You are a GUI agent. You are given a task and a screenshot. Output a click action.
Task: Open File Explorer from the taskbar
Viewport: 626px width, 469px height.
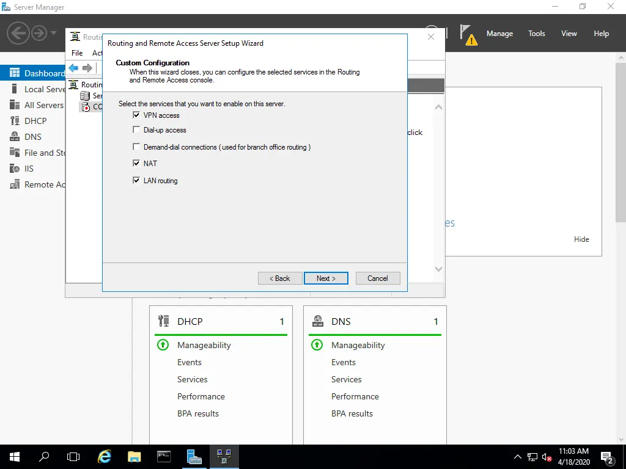[x=134, y=457]
